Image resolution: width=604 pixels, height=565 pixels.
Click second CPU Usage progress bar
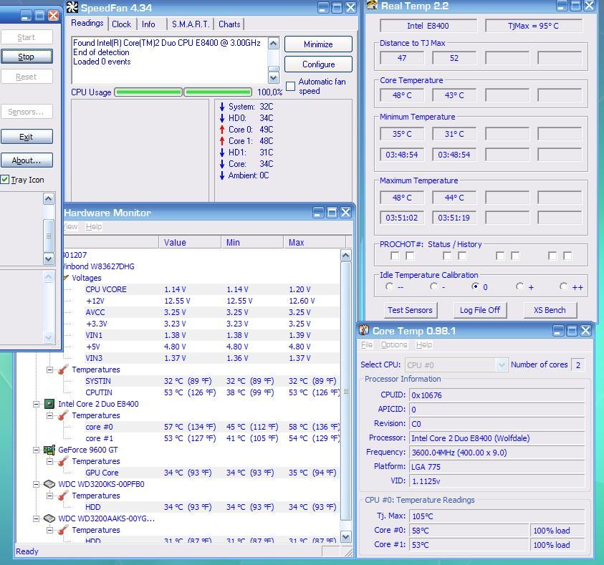[218, 92]
